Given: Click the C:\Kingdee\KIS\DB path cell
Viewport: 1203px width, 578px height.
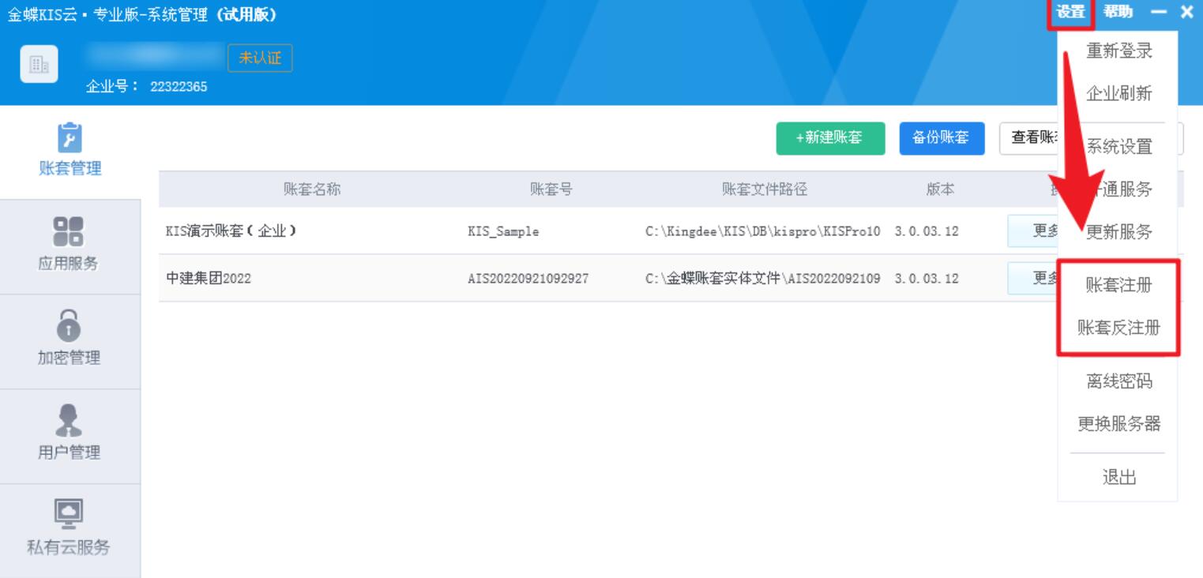Looking at the screenshot, I should 763,231.
